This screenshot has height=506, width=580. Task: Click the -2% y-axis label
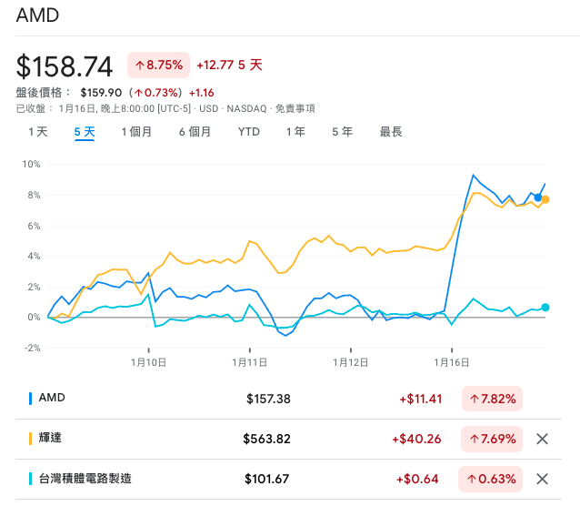click(x=32, y=348)
